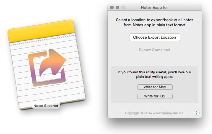Click the Notes Exporter window title
This screenshot has height=134, width=212.
point(154,7)
